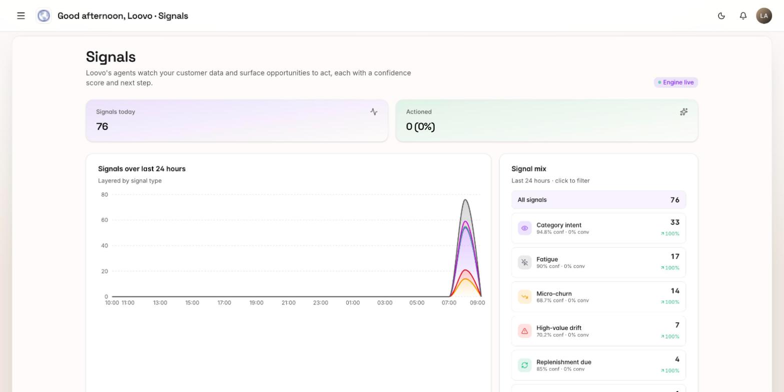Open notifications bell
Screen dimensions: 784x392
743,15
